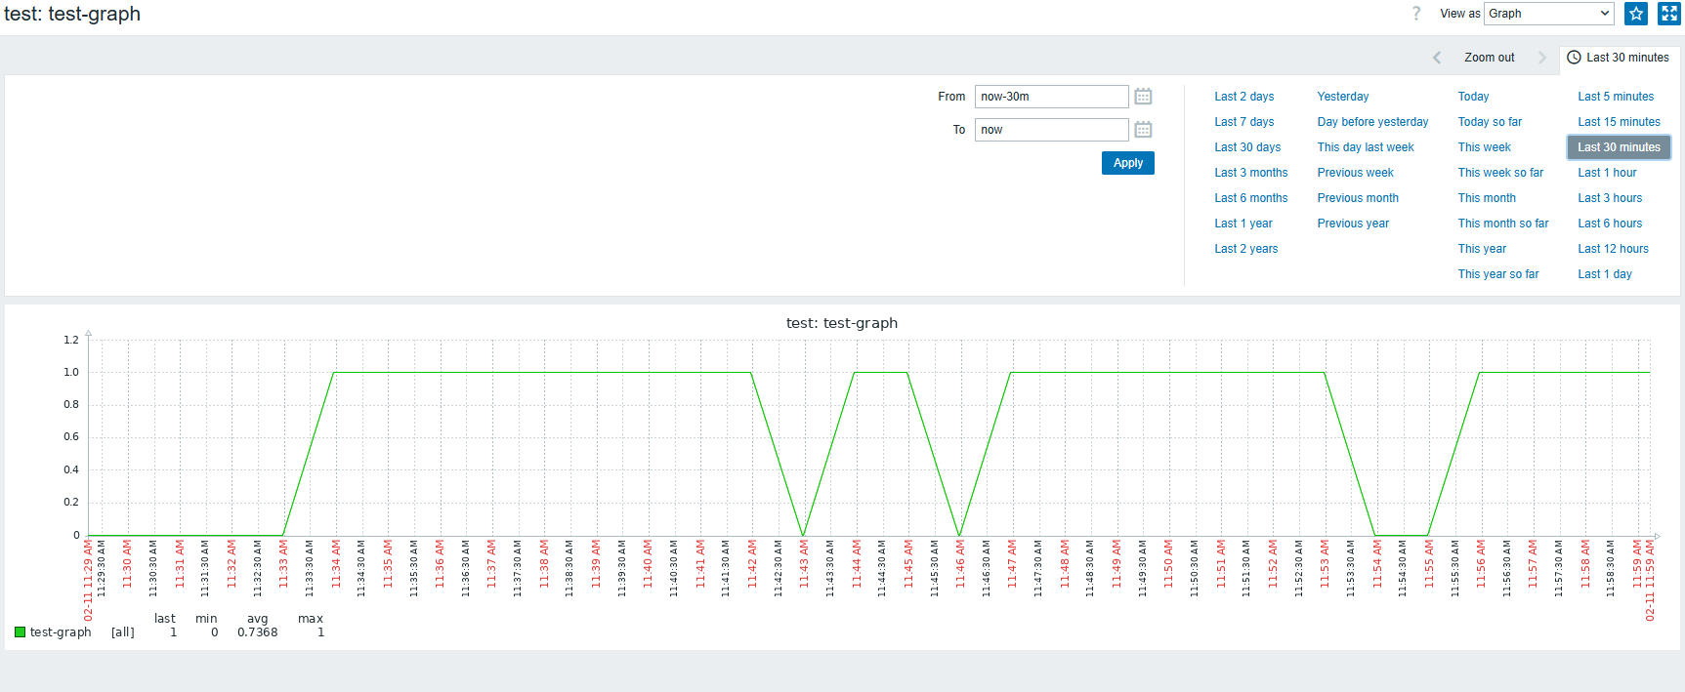Choose Last 7 days range
This screenshot has height=692, width=1685.
click(1243, 122)
